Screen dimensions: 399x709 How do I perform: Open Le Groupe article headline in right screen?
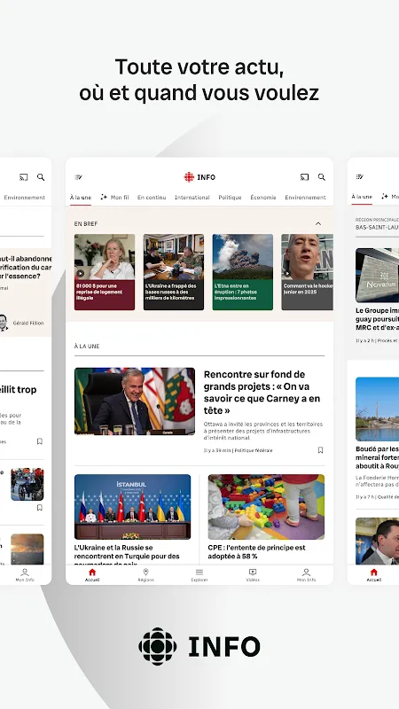(378, 319)
